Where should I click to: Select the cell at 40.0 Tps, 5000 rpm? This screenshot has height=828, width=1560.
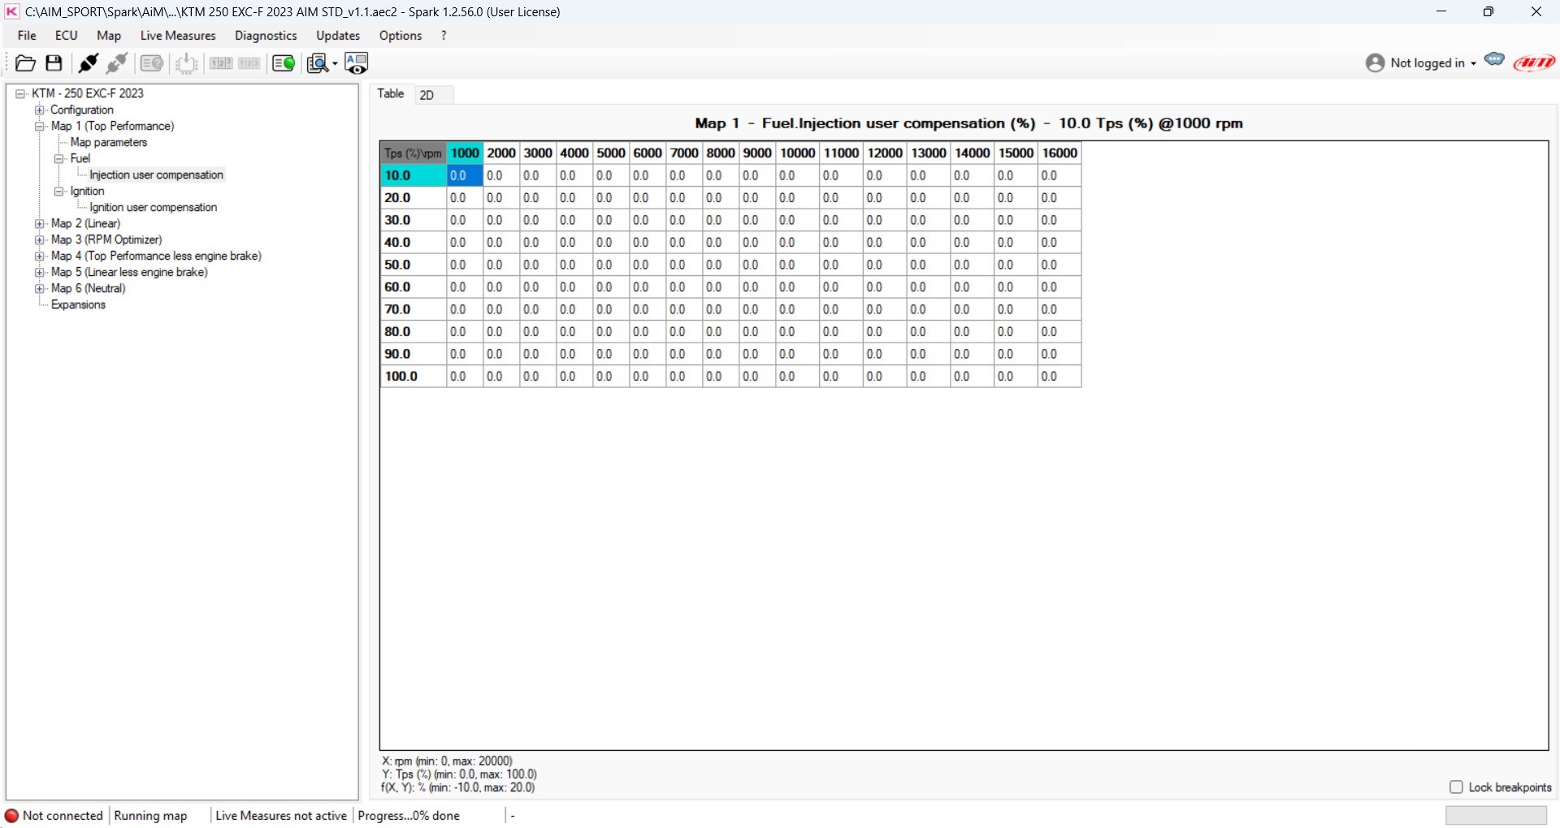tap(611, 243)
